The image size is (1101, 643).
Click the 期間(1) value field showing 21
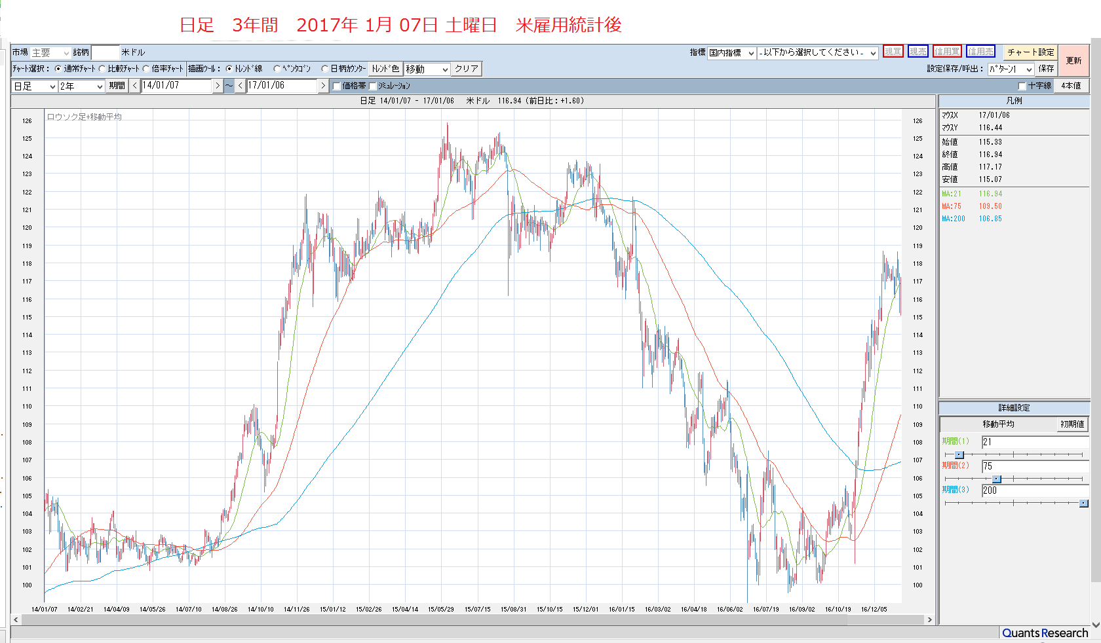click(1035, 442)
